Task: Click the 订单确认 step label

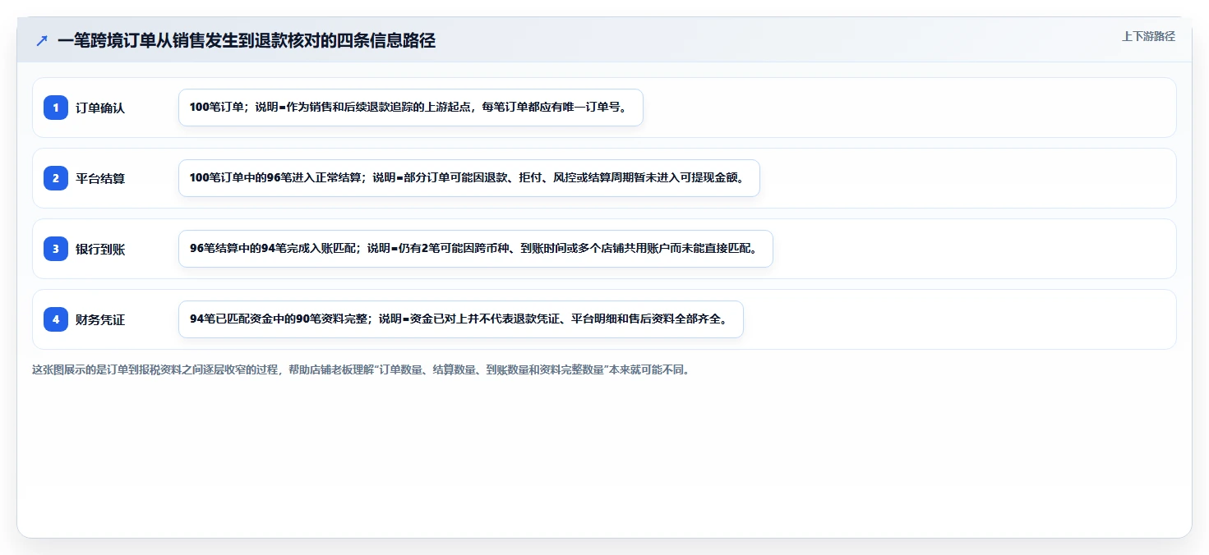Action: [x=100, y=108]
